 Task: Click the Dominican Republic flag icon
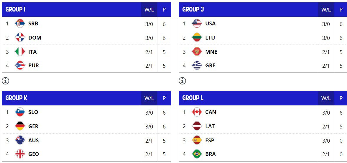tap(20, 38)
